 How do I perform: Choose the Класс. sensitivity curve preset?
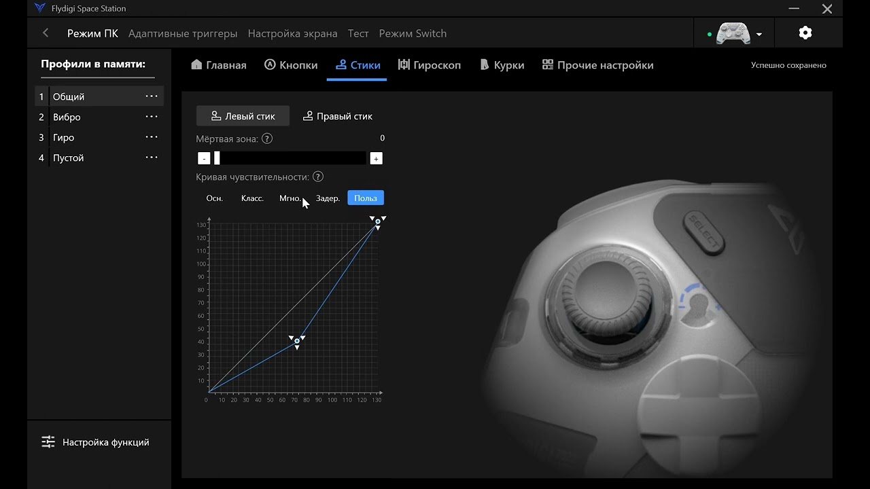[x=252, y=198]
